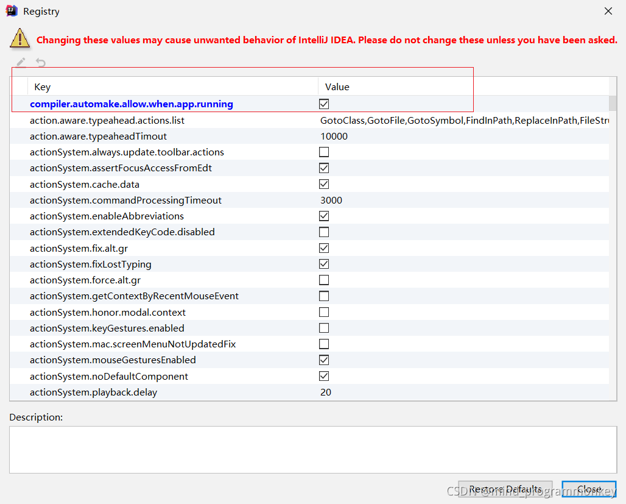The height and width of the screenshot is (504, 626).
Task: Uncheck actionSystem.mouseGesturesEnabled checkbox
Action: tap(324, 360)
